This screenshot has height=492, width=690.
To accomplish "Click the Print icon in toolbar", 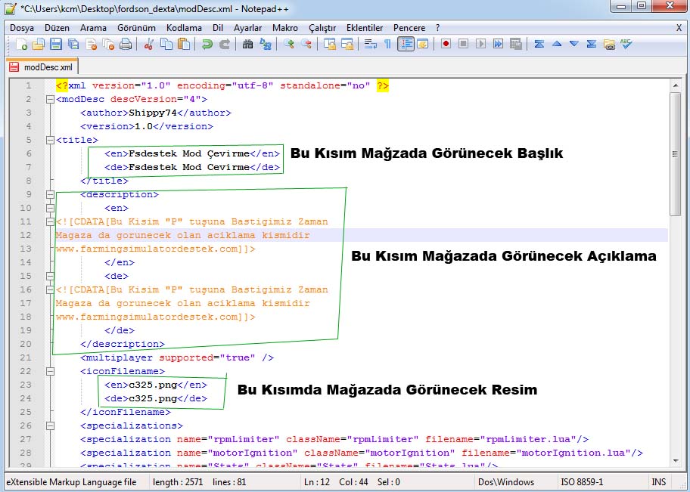I will pos(126,45).
